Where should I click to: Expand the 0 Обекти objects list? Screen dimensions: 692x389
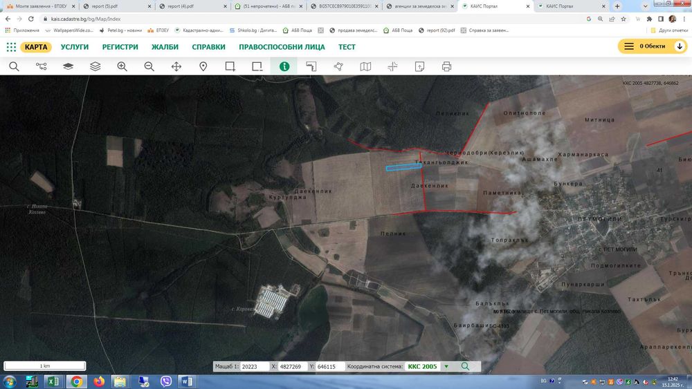coord(652,46)
